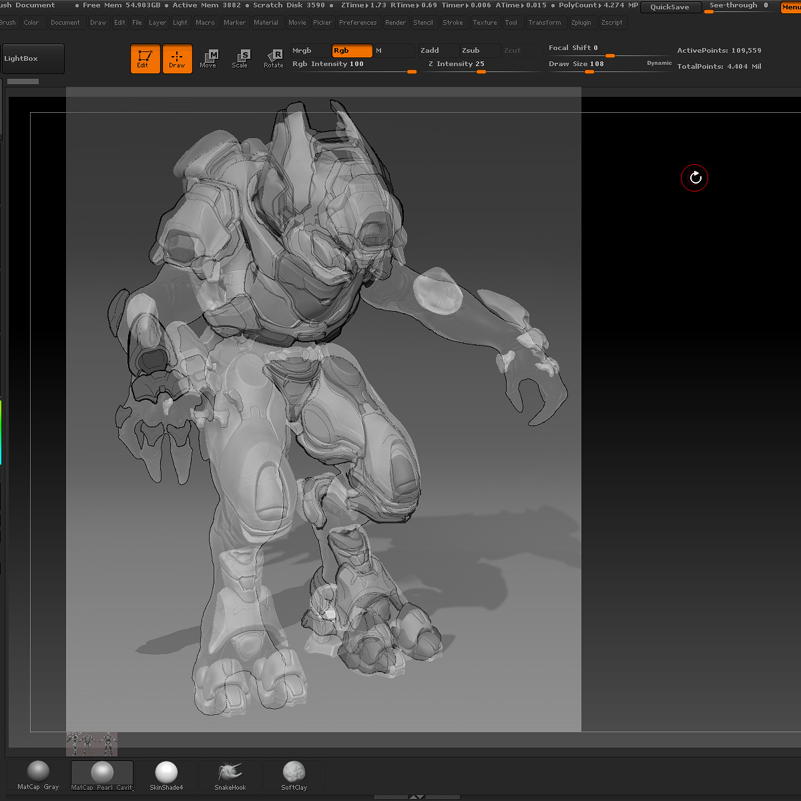Click the bottom shelf divider arrows
This screenshot has width=801, height=801.
pos(417,797)
